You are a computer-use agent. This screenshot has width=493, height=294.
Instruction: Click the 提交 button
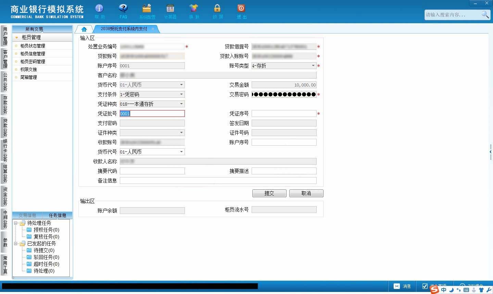tap(269, 193)
